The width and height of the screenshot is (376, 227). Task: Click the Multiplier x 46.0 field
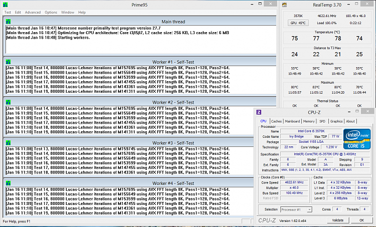click(294, 188)
